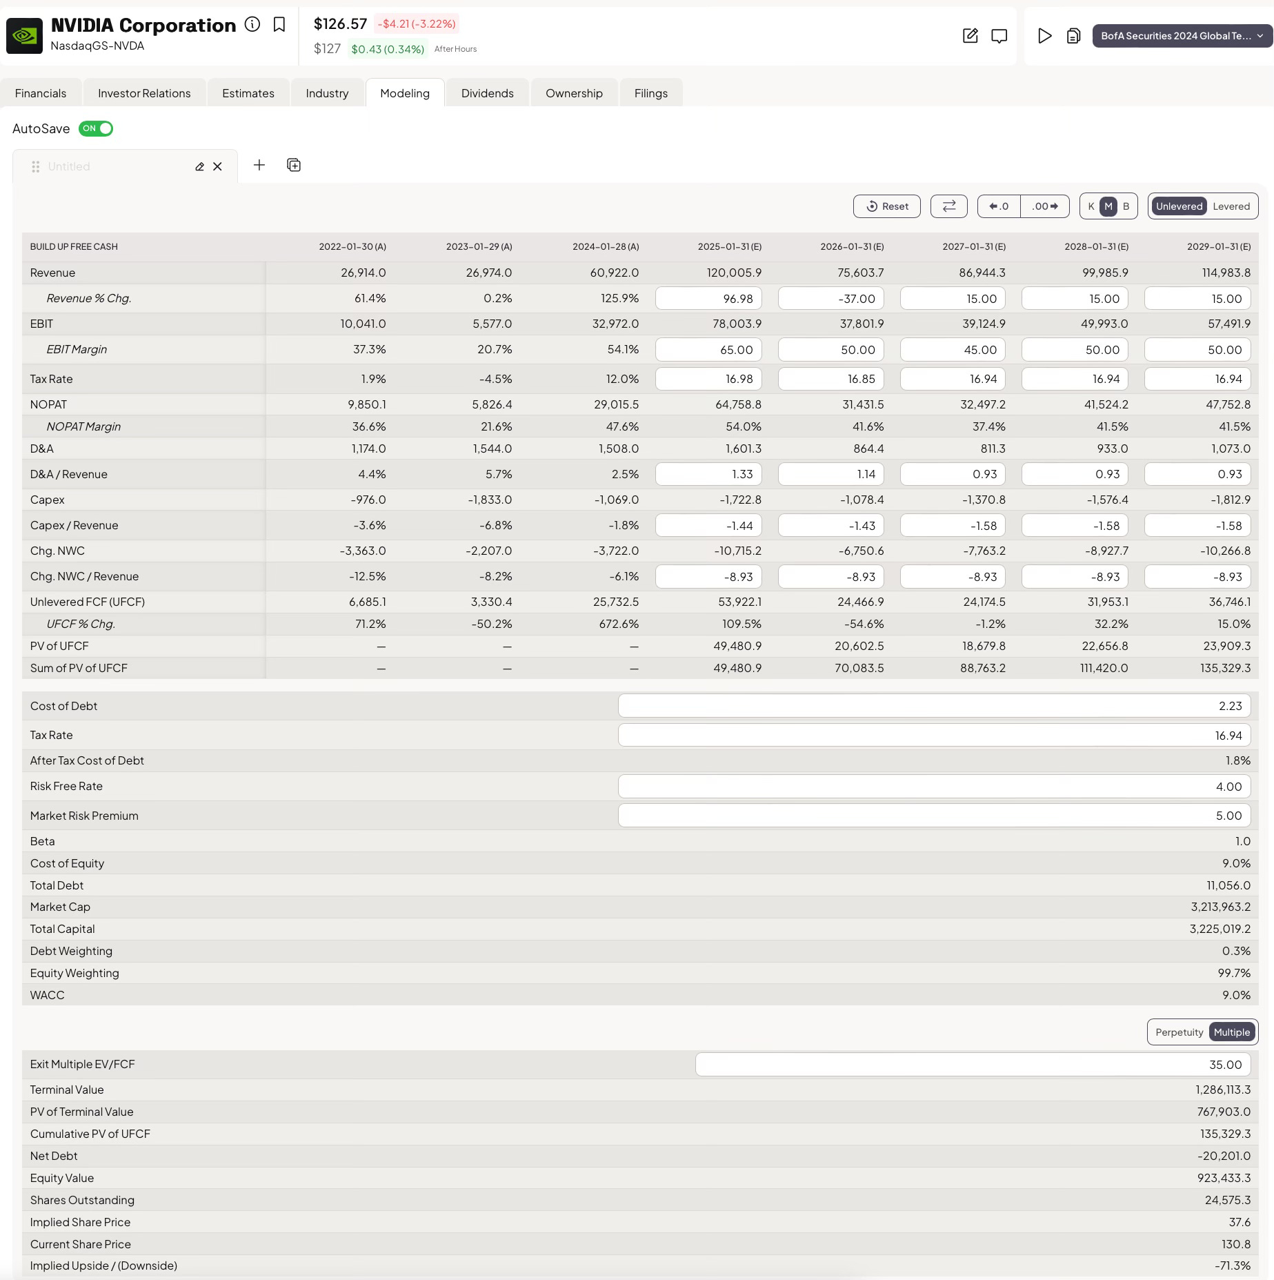Click the Equity Value 923,433.3

[1224, 1178]
